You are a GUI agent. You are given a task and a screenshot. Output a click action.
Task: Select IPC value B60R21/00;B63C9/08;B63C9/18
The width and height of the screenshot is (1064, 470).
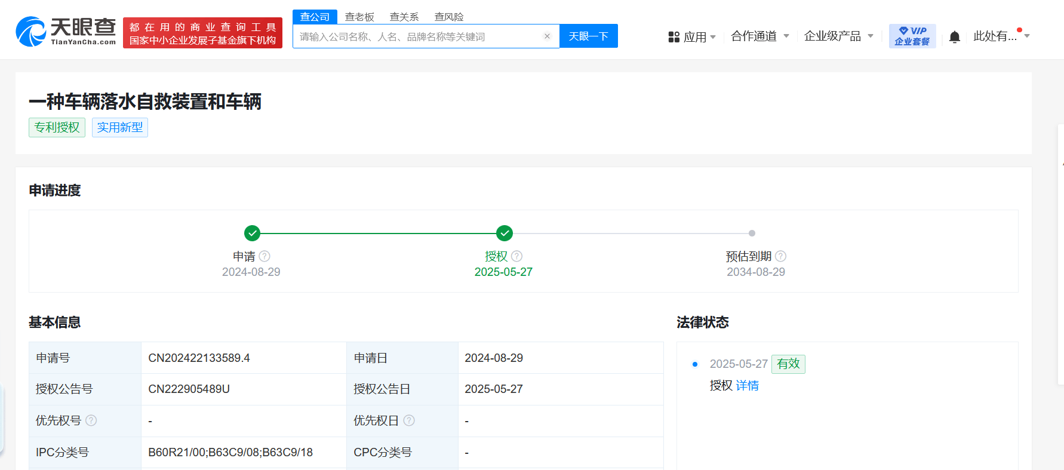(230, 452)
